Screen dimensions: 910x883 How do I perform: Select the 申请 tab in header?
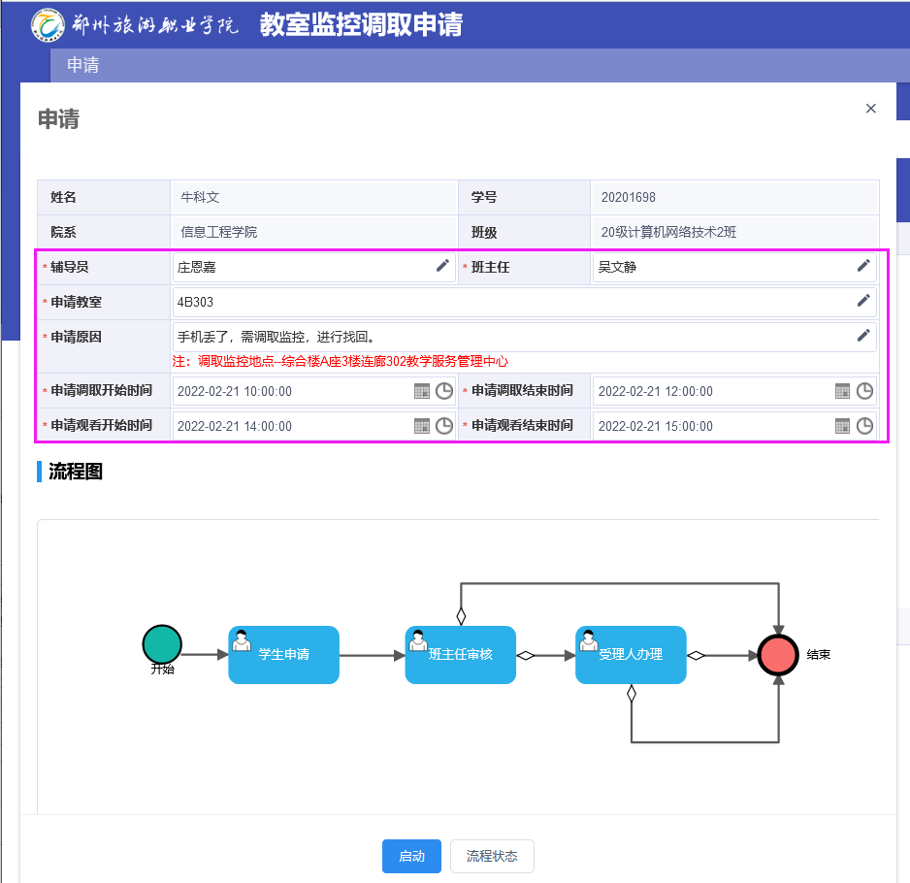pos(82,65)
